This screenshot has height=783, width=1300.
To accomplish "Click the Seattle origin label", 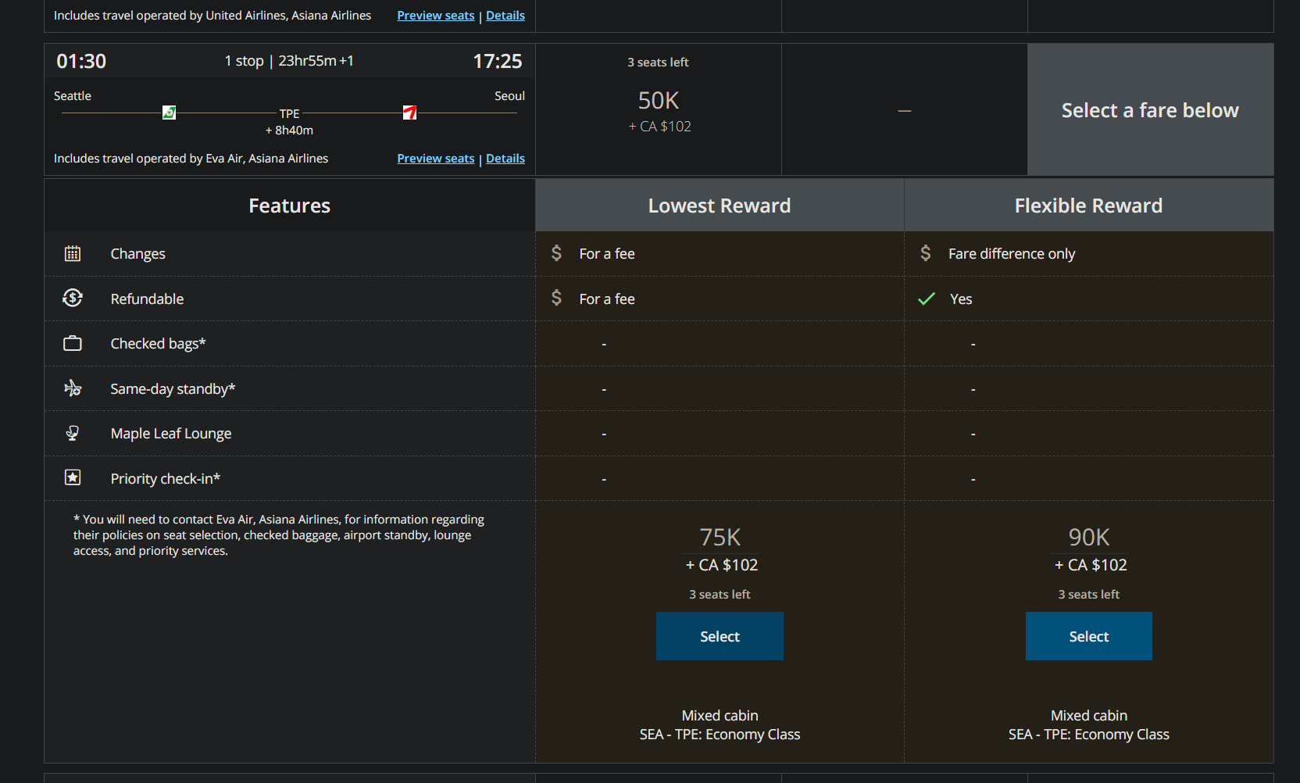I will (x=73, y=95).
